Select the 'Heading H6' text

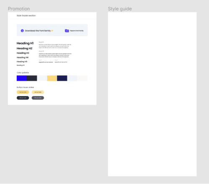tap(20, 65)
